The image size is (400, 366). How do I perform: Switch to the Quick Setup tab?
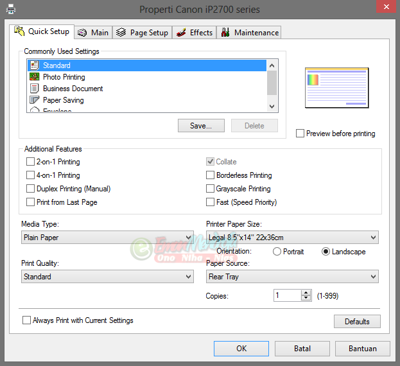pyautogui.click(x=42, y=31)
